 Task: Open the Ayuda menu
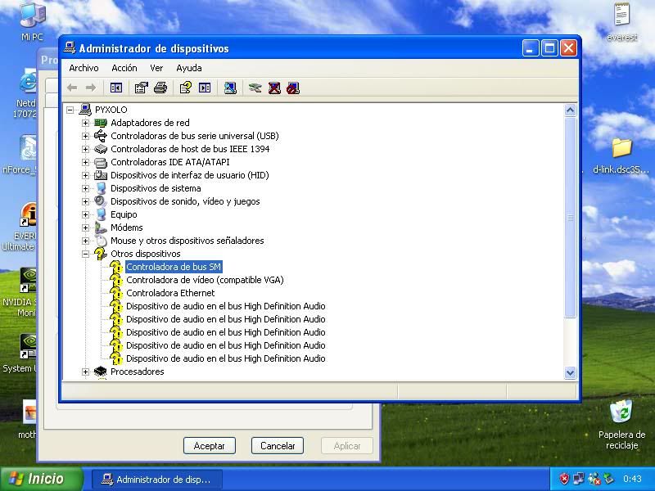(x=189, y=68)
